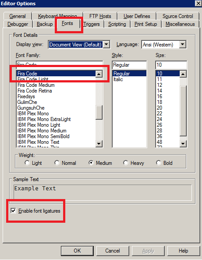Click the Size text field
Viewport: 202px width, 260px height.
tap(171, 65)
